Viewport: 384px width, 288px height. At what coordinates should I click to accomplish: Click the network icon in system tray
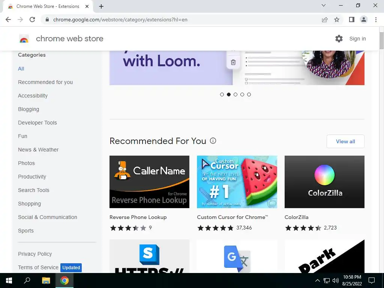[327, 280]
